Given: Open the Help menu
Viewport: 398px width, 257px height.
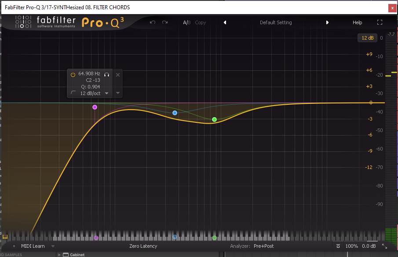Looking at the screenshot, I should [x=357, y=22].
